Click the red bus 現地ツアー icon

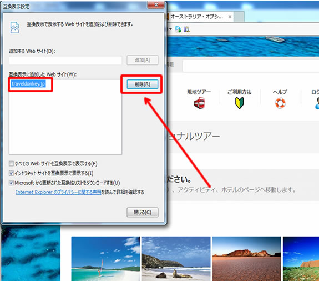[199, 103]
